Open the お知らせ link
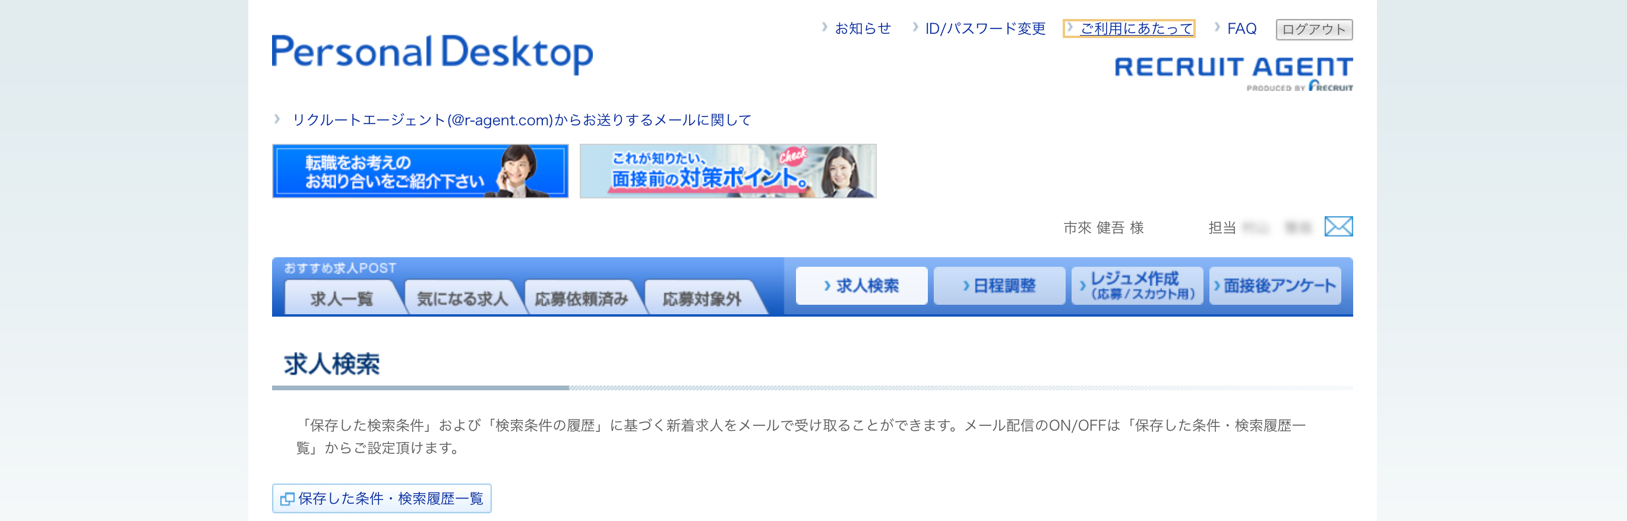1627x521 pixels. [862, 29]
